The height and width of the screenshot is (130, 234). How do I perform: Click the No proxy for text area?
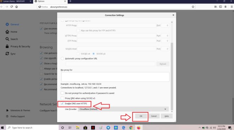115,77
